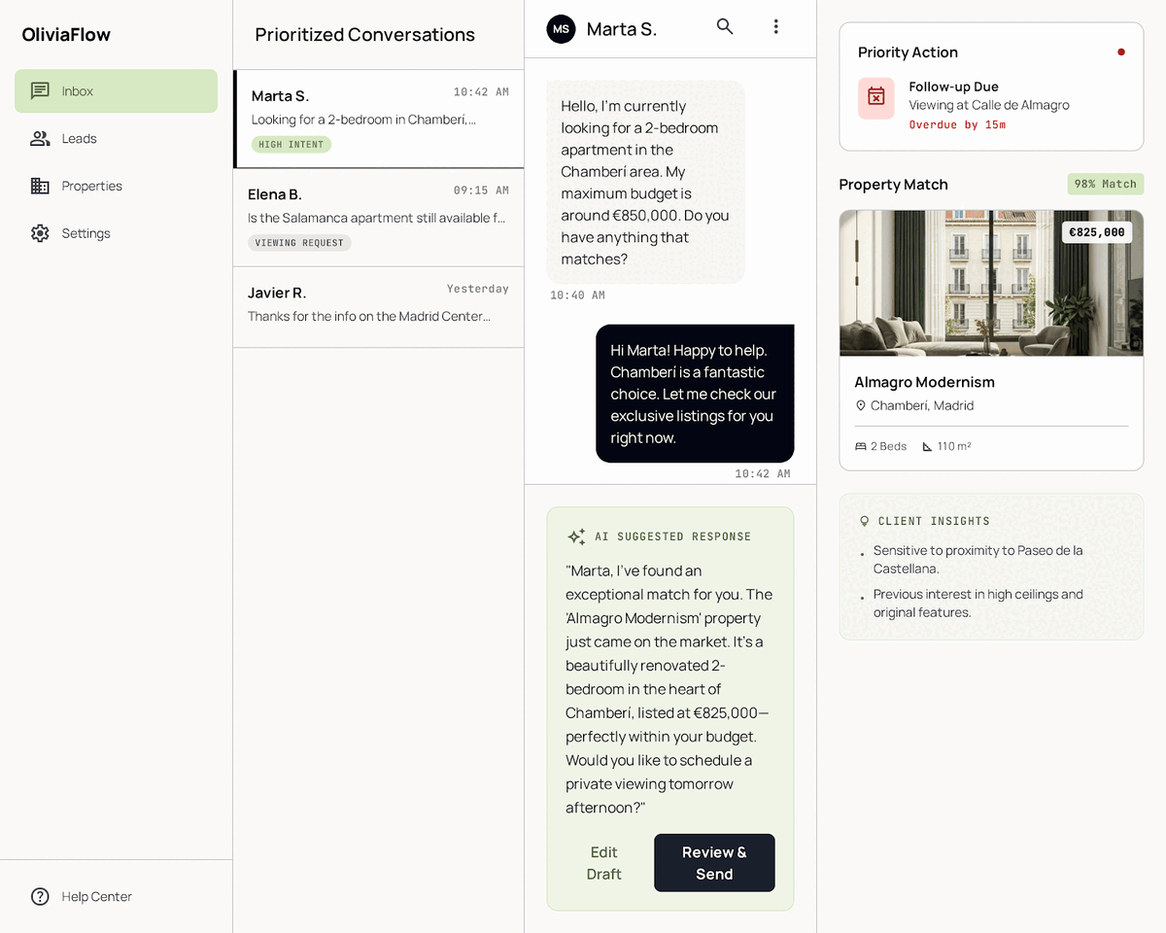Click the MS avatar circle
The height and width of the screenshot is (933, 1166).
561,29
